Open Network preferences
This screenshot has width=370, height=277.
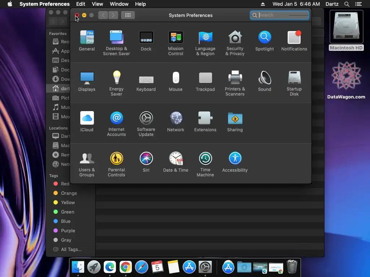click(176, 122)
